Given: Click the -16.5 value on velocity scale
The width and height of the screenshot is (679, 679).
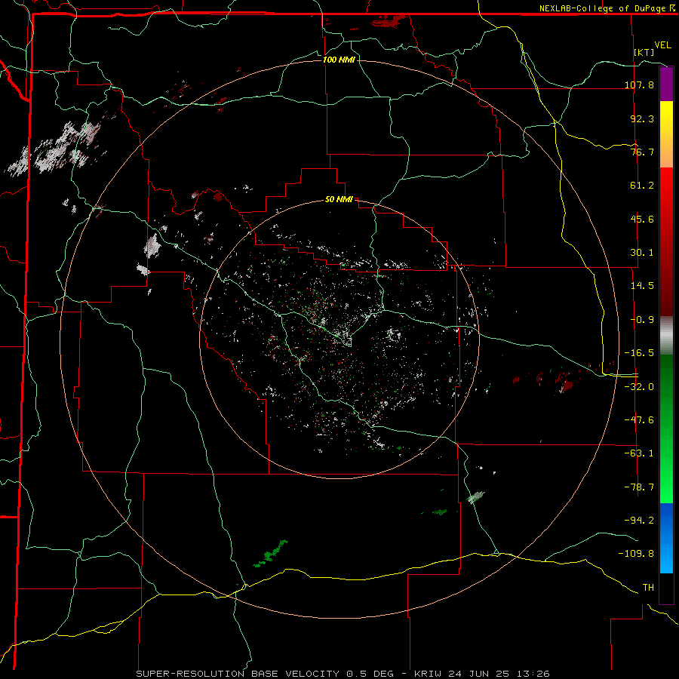Looking at the screenshot, I should click(x=639, y=352).
